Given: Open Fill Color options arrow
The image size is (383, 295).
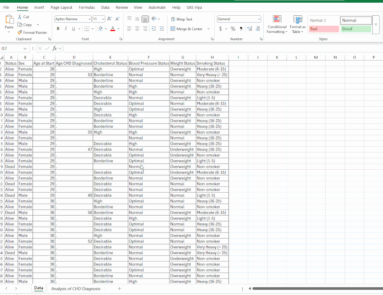Looking at the screenshot, I should coord(106,29).
